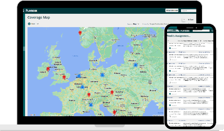Click the Filter label
This screenshot has width=224, height=131.
(191, 20)
